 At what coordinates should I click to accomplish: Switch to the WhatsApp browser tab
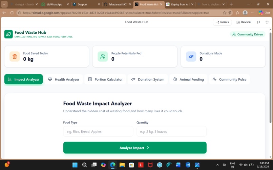(55, 4)
